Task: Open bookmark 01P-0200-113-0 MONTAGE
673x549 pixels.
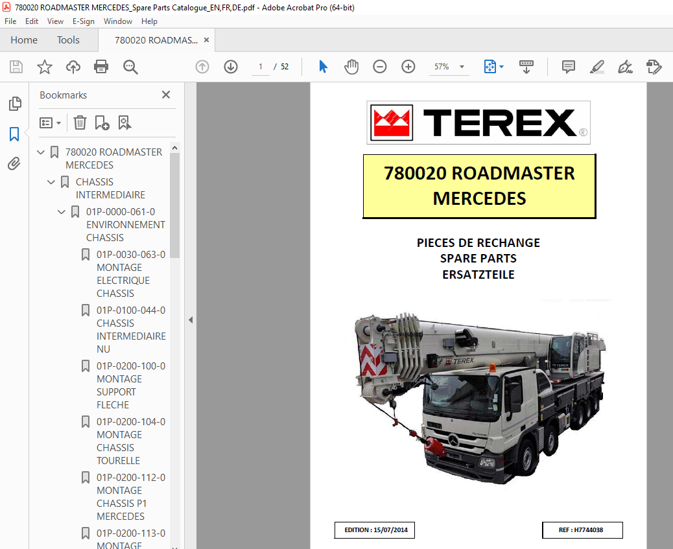Action: [x=131, y=539]
